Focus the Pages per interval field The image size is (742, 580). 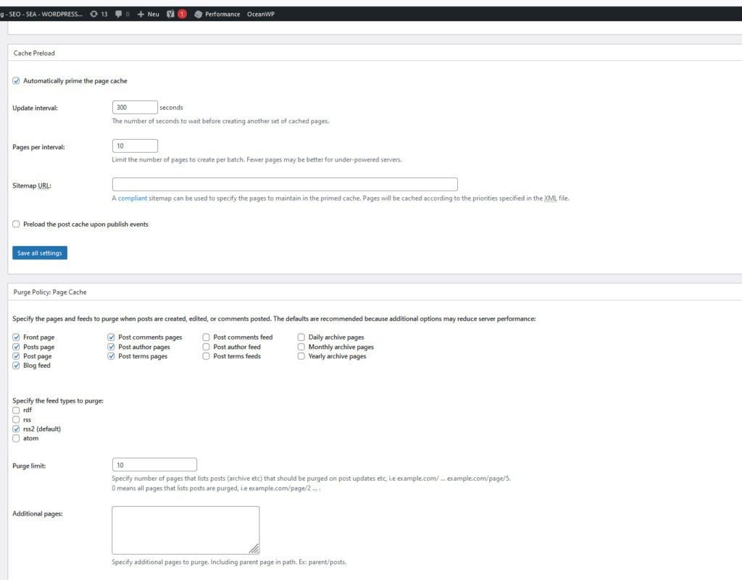135,146
